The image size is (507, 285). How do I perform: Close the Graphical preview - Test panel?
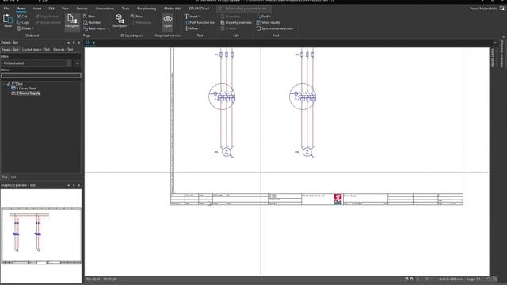(x=79, y=185)
